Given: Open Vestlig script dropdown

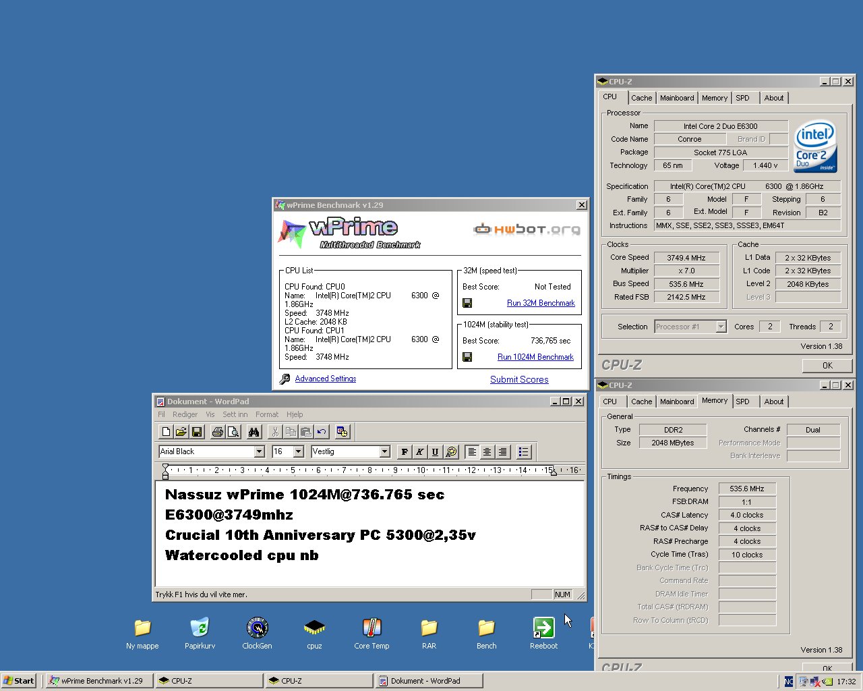Looking at the screenshot, I should click(385, 451).
